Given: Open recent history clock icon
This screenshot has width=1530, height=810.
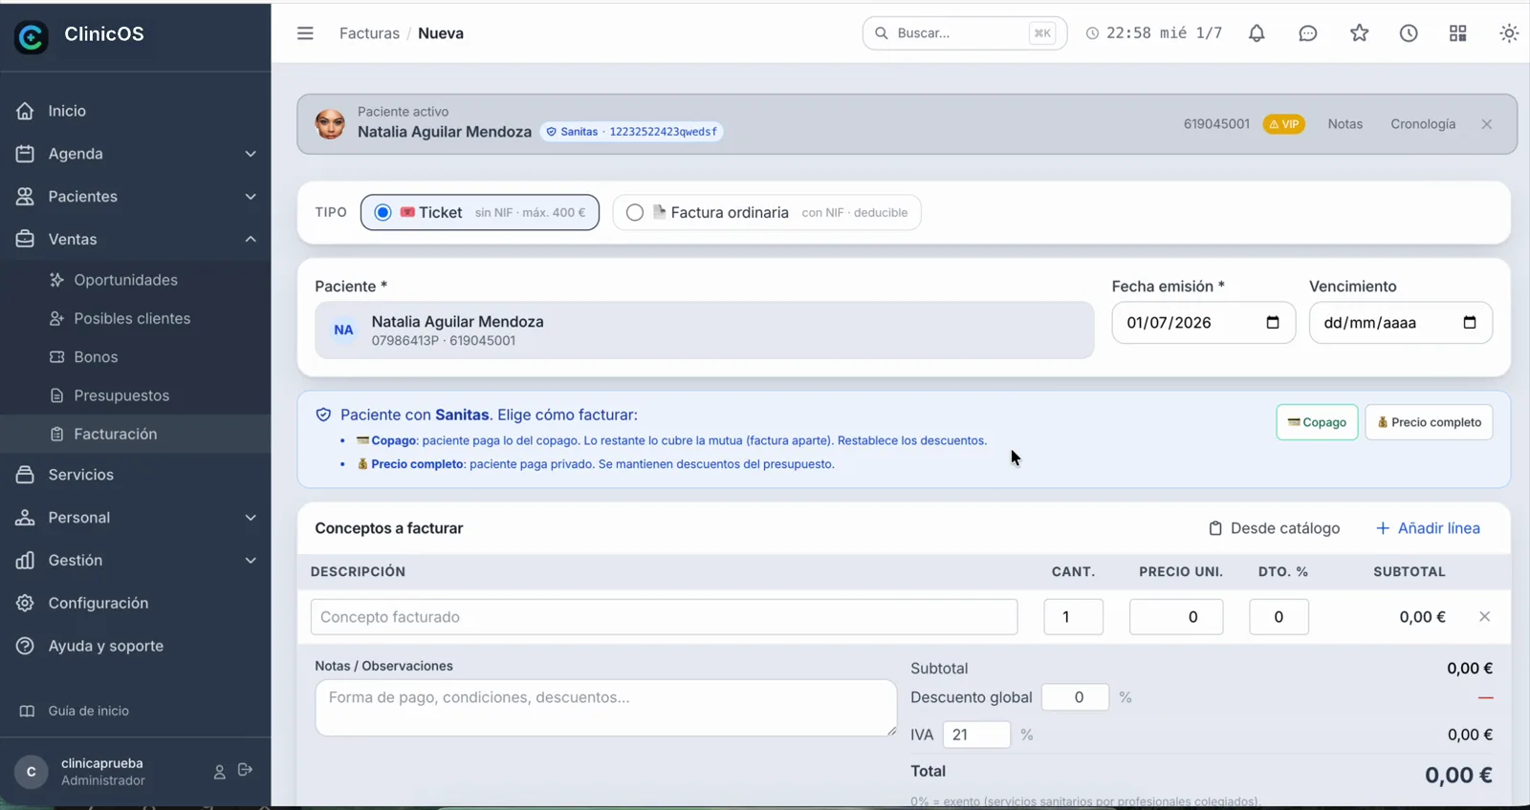Looking at the screenshot, I should click(1409, 33).
